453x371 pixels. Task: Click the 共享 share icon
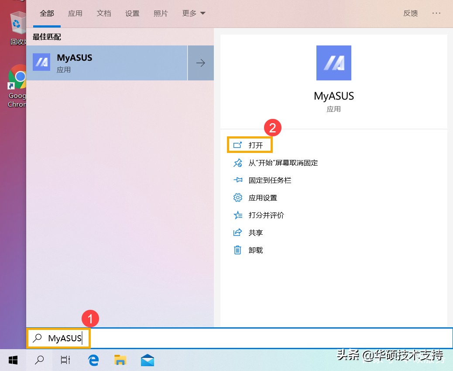(x=238, y=232)
